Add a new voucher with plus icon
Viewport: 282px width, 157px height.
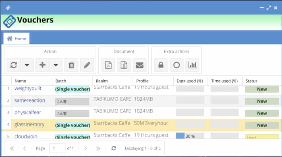[42, 65]
